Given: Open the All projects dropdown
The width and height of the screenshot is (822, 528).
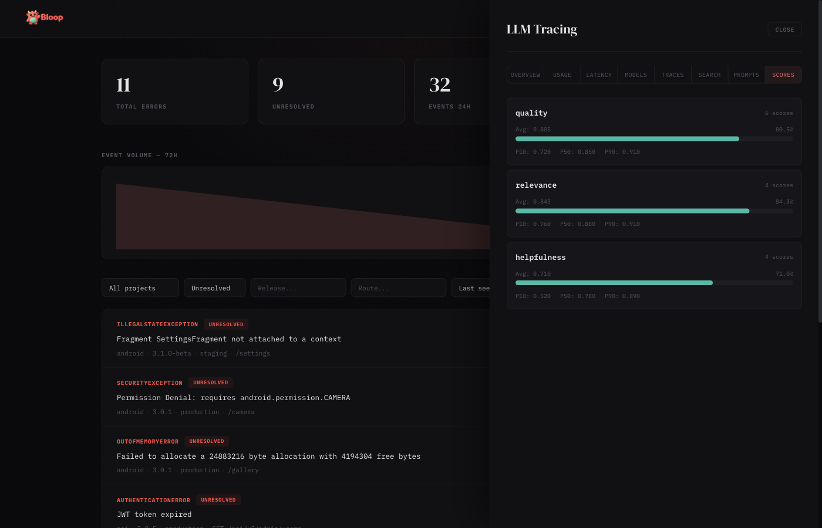Looking at the screenshot, I should [140, 288].
